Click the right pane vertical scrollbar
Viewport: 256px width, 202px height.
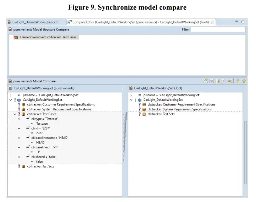click(x=246, y=153)
